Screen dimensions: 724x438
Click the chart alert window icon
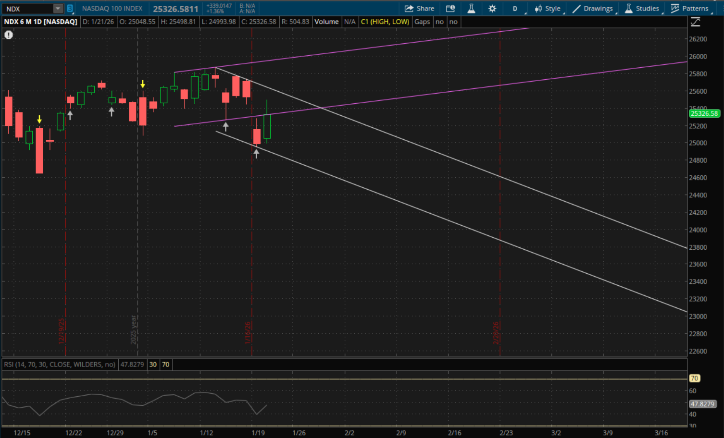coord(450,9)
